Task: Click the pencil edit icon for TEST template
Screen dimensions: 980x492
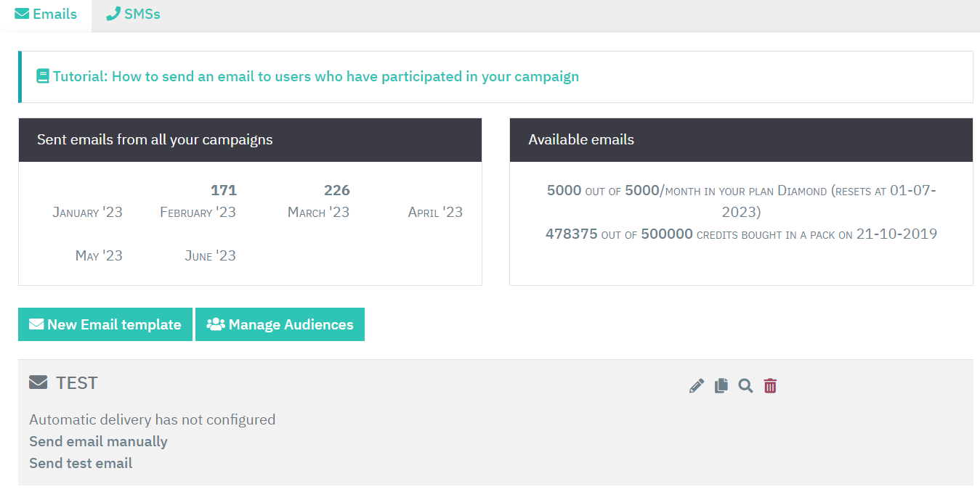Action: (x=697, y=386)
